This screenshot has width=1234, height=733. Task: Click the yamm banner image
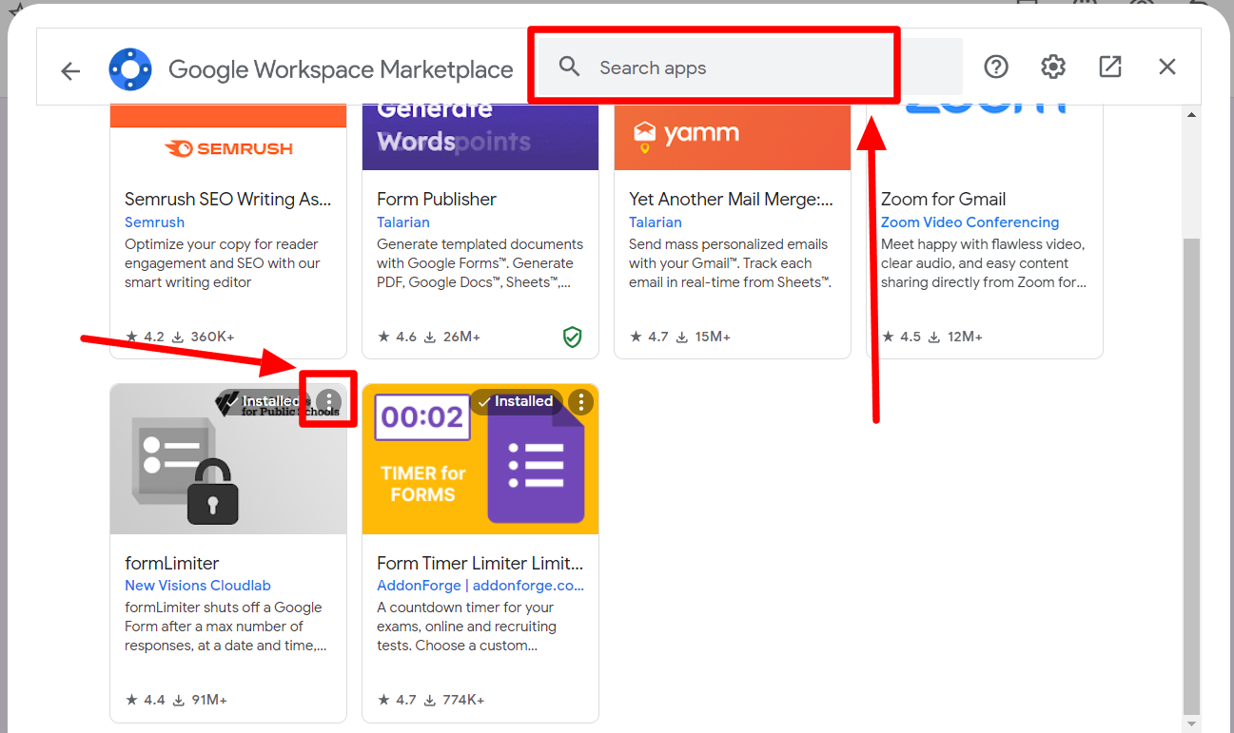(733, 138)
